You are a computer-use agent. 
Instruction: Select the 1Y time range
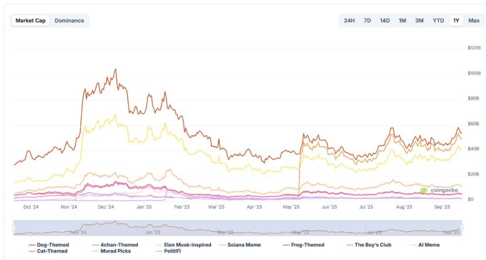[456, 20]
